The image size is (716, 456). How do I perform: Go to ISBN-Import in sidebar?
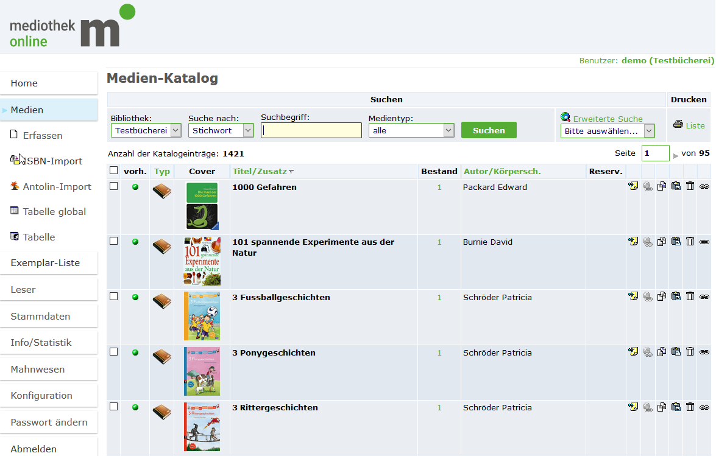(52, 161)
